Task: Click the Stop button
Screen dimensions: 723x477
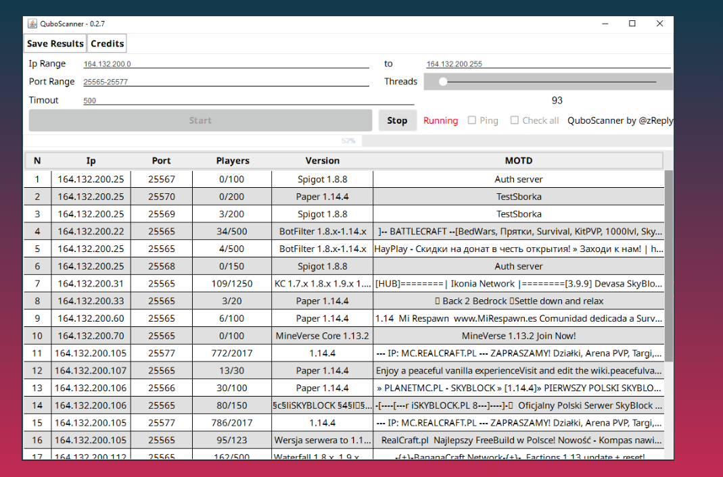Action: click(x=397, y=121)
